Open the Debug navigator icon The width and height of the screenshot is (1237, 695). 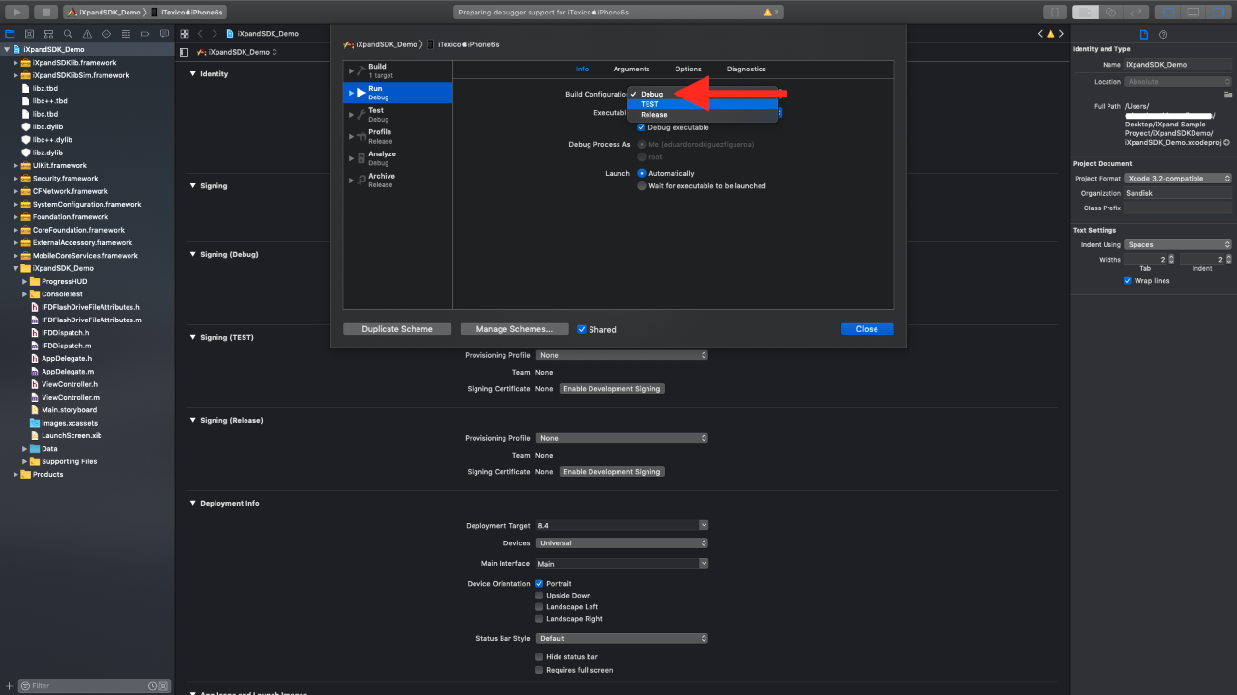(x=126, y=34)
